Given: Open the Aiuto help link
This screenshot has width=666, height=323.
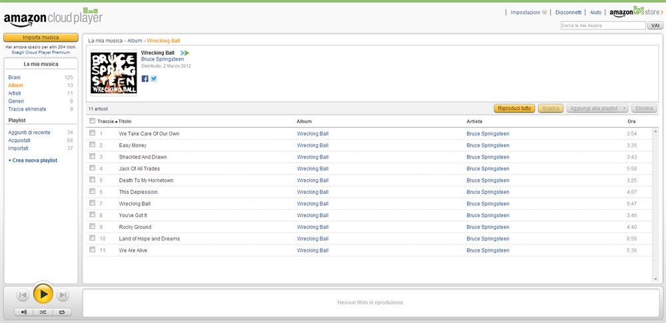Looking at the screenshot, I should tap(595, 13).
